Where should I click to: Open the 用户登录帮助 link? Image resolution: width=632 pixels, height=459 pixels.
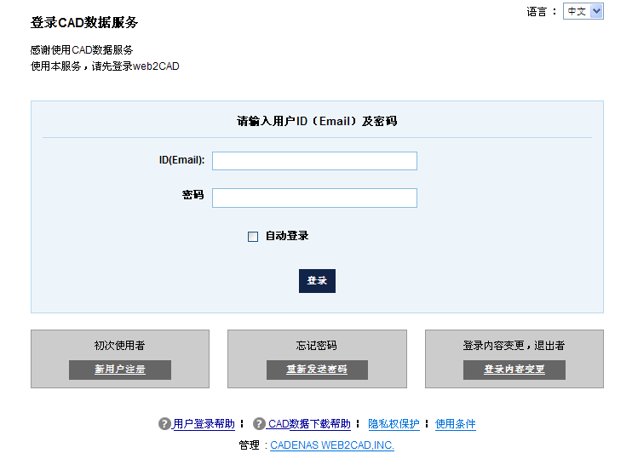tap(204, 424)
